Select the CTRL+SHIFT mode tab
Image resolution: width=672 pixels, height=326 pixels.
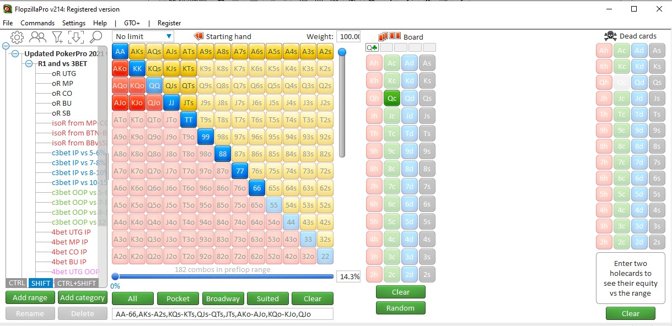76,283
